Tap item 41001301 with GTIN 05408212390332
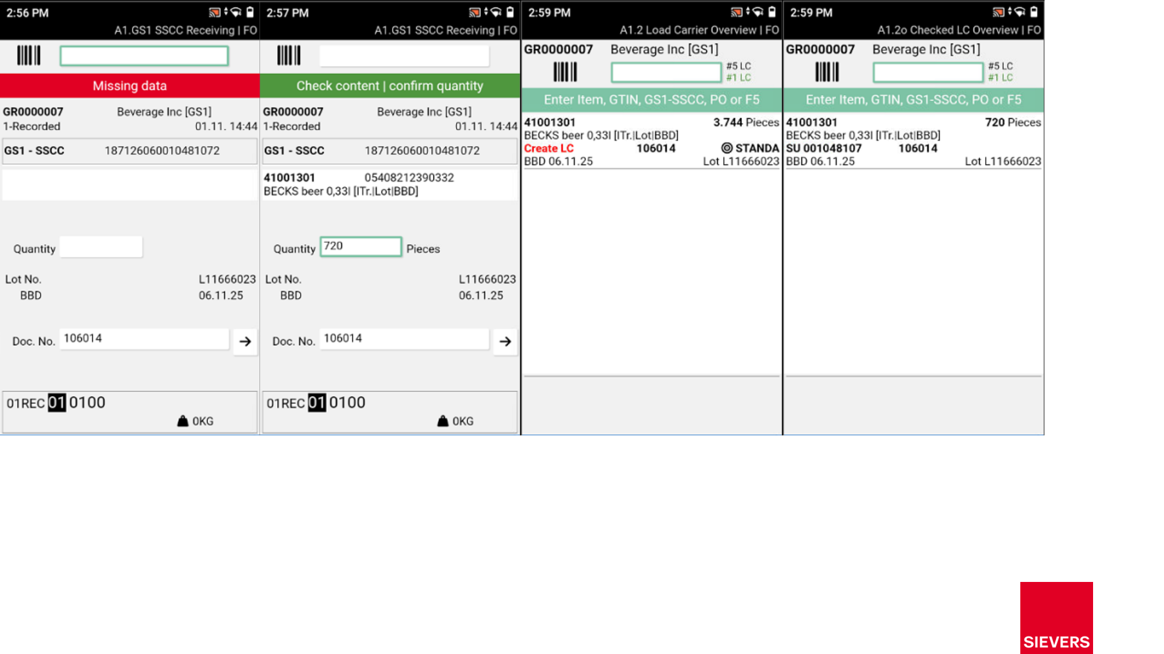The width and height of the screenshot is (1164, 654). coord(390,184)
